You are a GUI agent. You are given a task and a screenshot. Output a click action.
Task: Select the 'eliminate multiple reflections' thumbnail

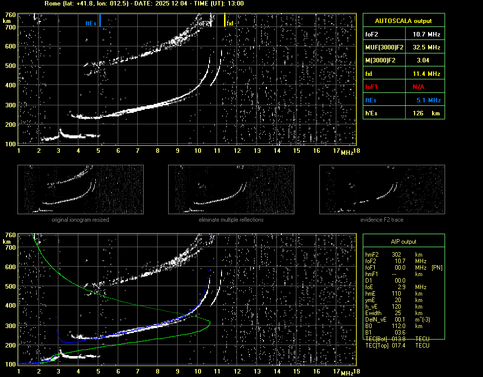[231, 190]
